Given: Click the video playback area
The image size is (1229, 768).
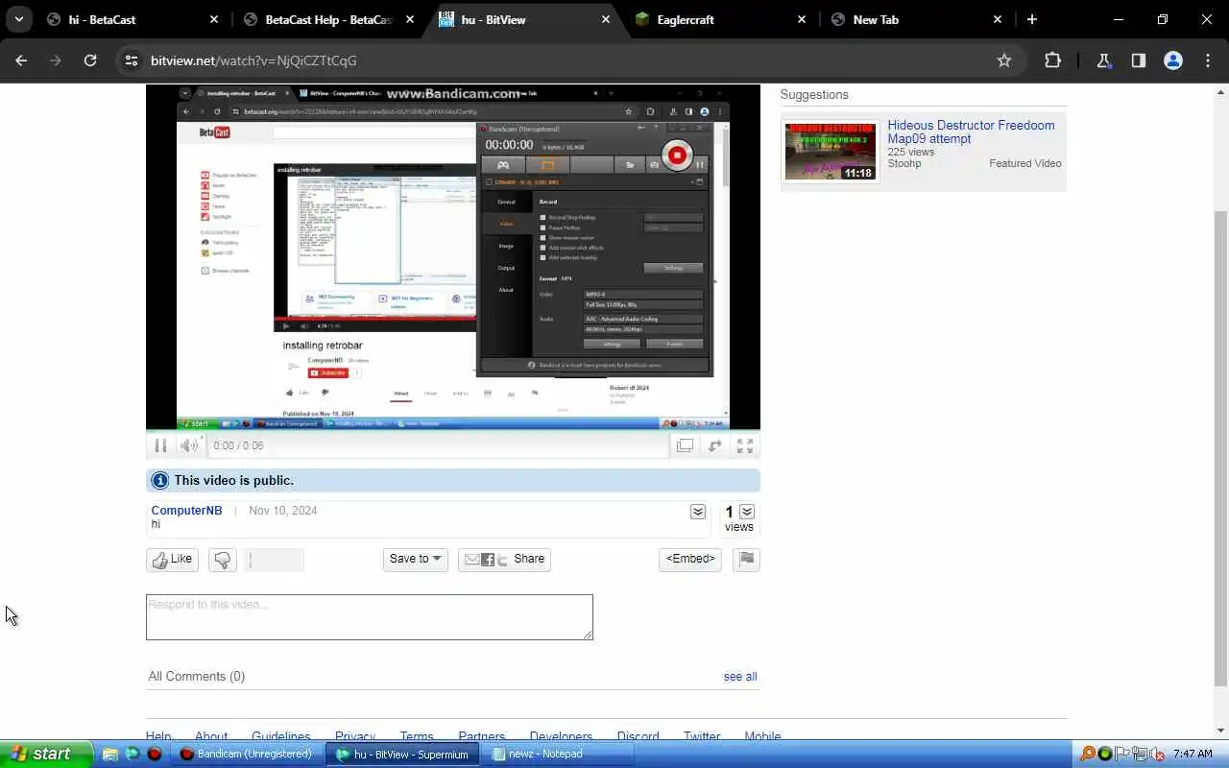Looking at the screenshot, I should click(x=453, y=257).
